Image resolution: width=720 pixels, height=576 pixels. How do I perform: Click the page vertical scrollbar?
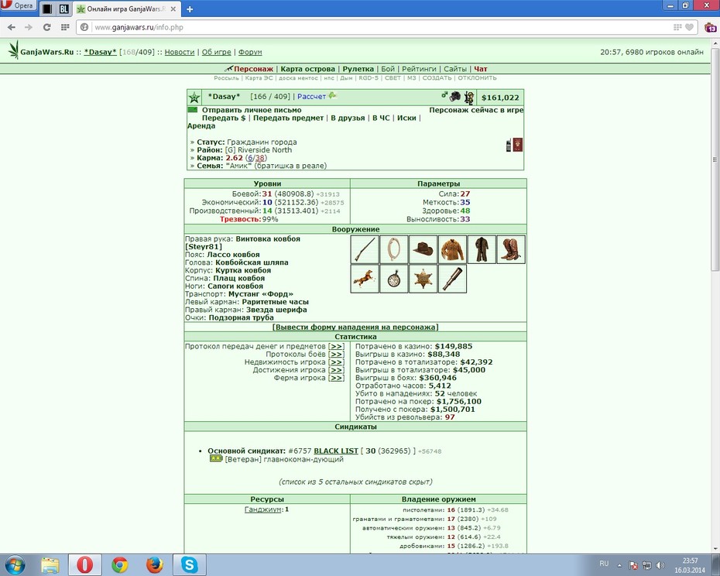[x=715, y=294]
